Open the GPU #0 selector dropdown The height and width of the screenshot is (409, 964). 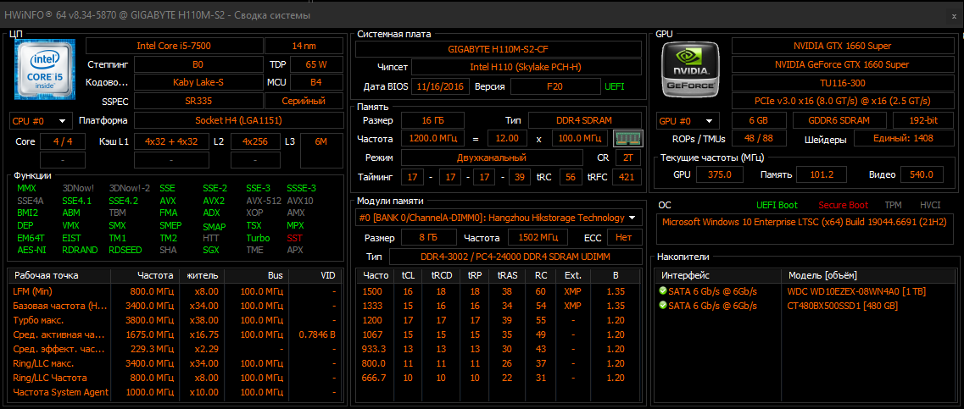click(x=688, y=120)
